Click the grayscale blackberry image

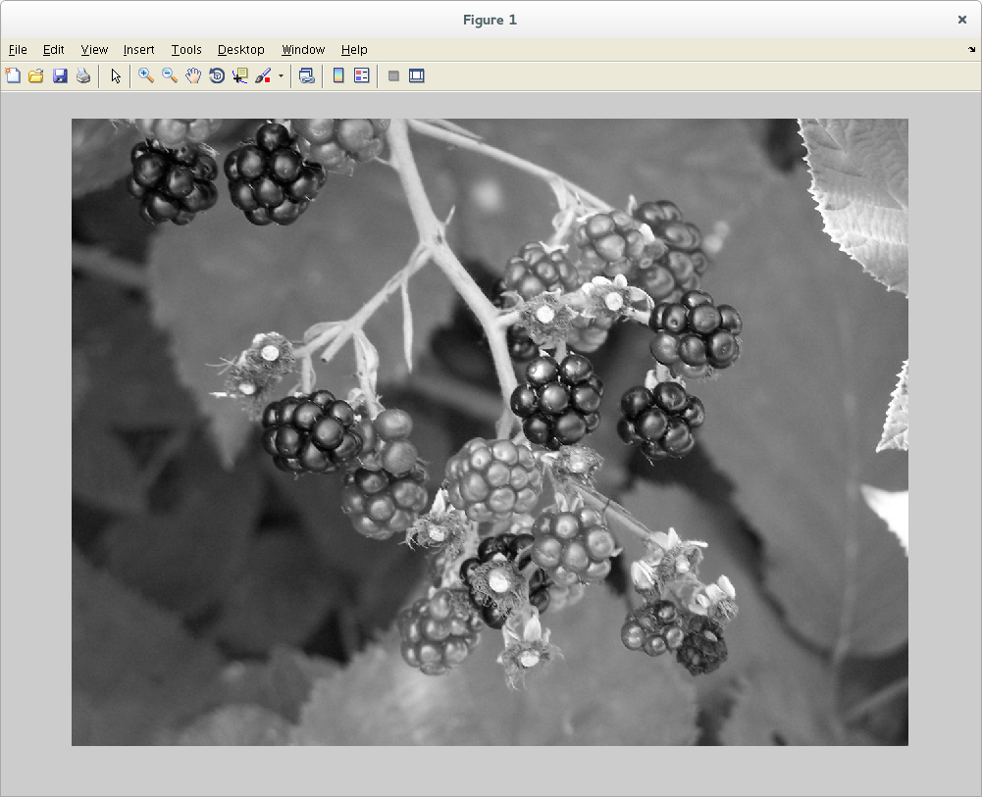tap(490, 431)
